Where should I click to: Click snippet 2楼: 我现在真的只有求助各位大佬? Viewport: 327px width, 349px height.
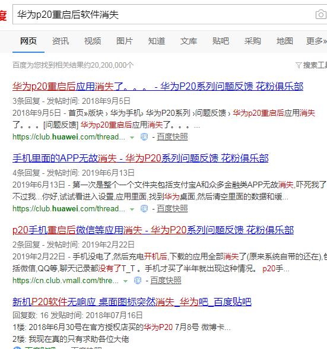point(71,340)
